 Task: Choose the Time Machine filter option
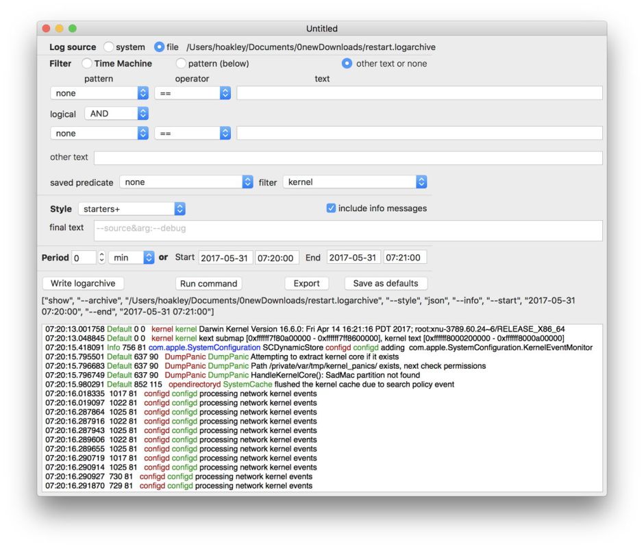point(88,64)
